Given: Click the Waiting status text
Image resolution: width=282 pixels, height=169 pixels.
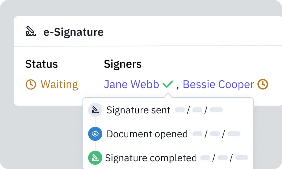Looking at the screenshot, I should coord(59,84).
